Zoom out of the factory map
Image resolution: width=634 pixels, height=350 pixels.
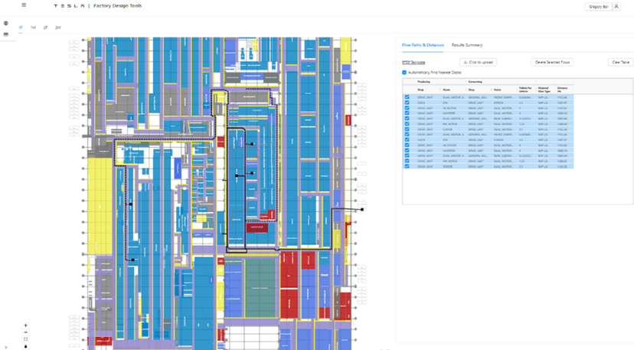pyautogui.click(x=25, y=332)
